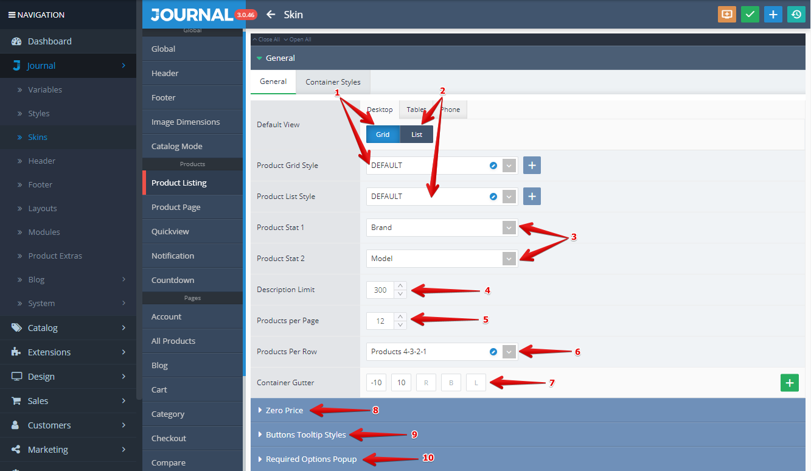Click the green checkmark save button

[x=750, y=15]
